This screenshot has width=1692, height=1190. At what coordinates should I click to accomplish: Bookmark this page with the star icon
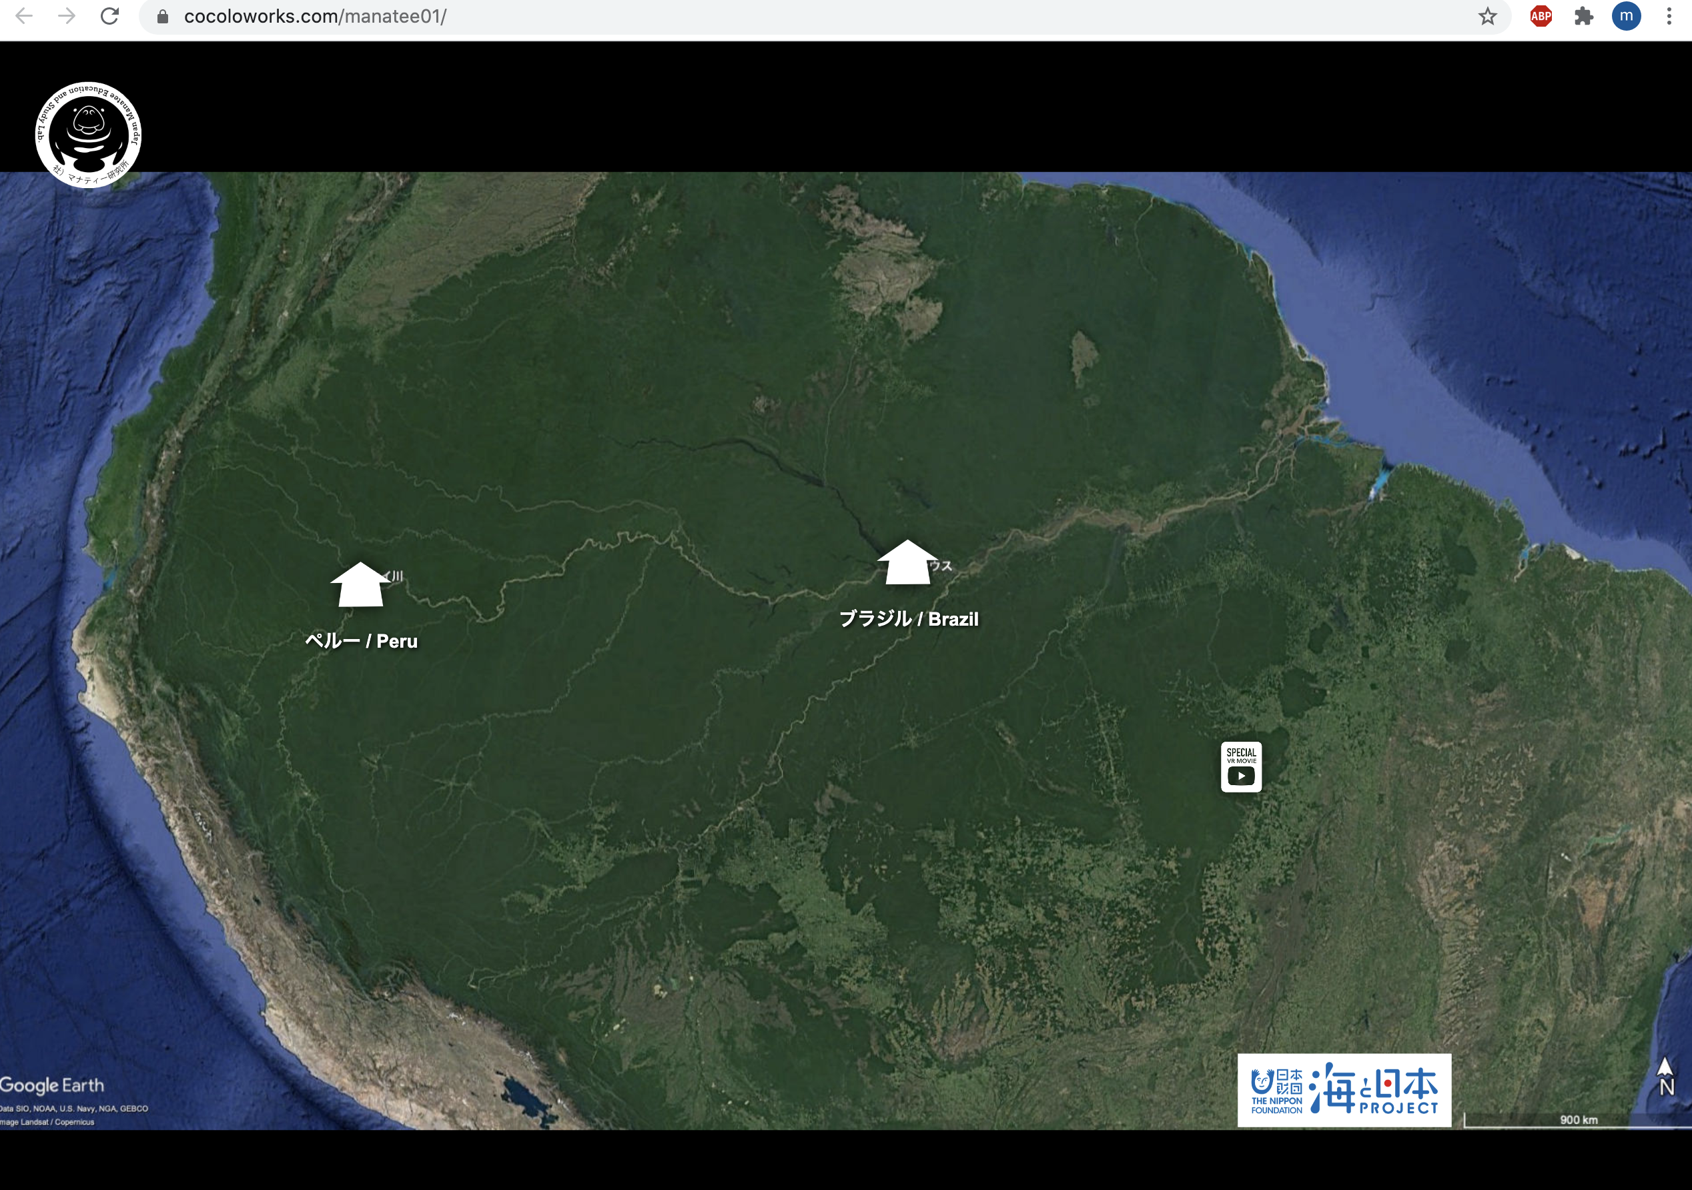coord(1487,16)
